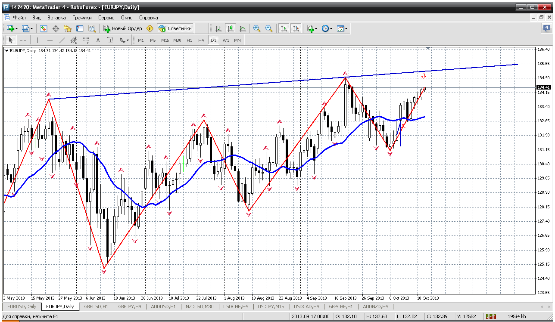Click the 134.41 current price label
This screenshot has width=555, height=322.
tap(543, 87)
